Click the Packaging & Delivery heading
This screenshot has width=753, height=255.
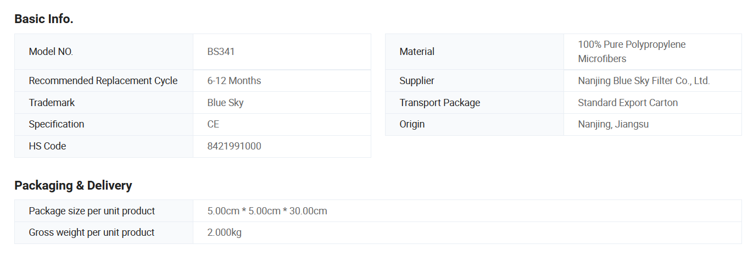point(73,186)
